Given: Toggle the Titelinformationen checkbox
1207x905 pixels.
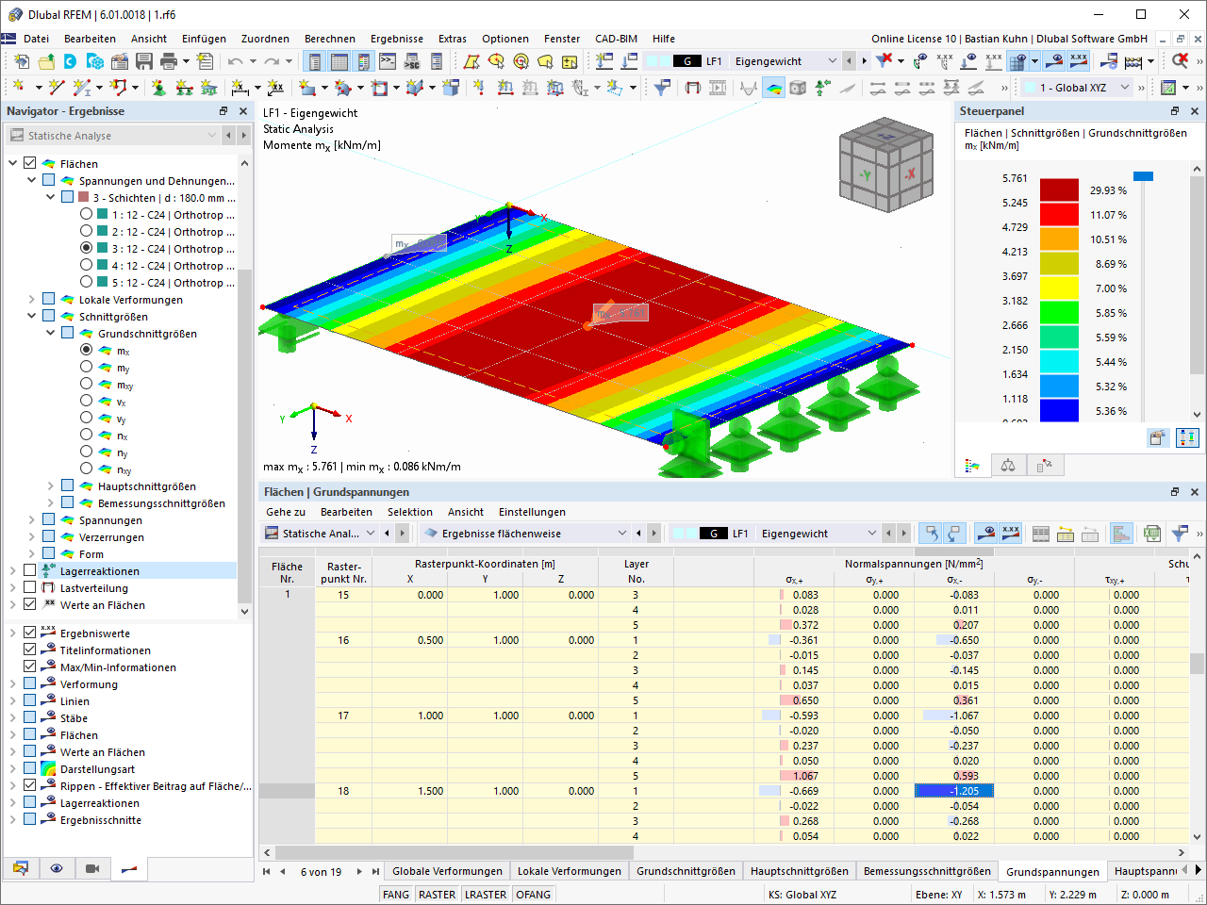Looking at the screenshot, I should (30, 650).
